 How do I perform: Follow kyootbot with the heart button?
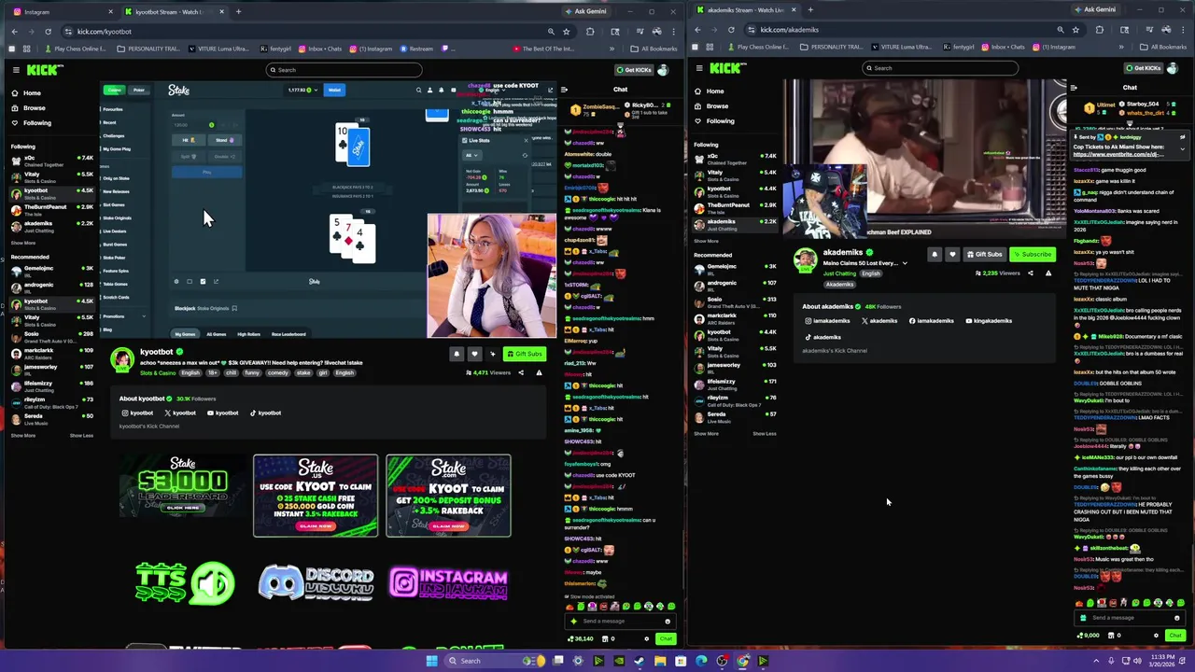click(x=474, y=354)
